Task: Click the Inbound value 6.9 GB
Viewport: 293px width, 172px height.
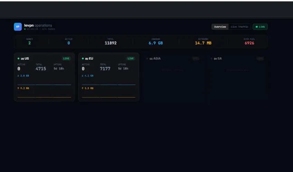Action: click(x=155, y=43)
